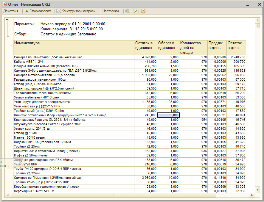
Task: Click the filter text Остаток в единицах Заполнено
Action: click(68, 34)
